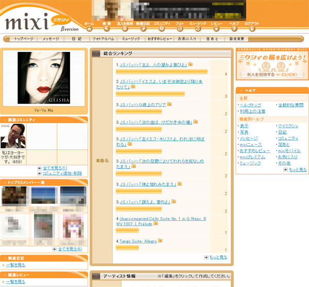Open the Review (レビュー) star icon
309x287 pixels.
pyautogui.click(x=216, y=29)
